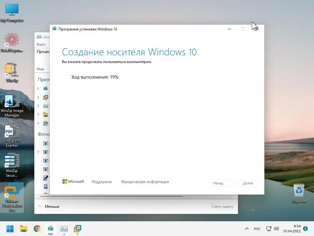Expand the VMware process row

[38, 97]
